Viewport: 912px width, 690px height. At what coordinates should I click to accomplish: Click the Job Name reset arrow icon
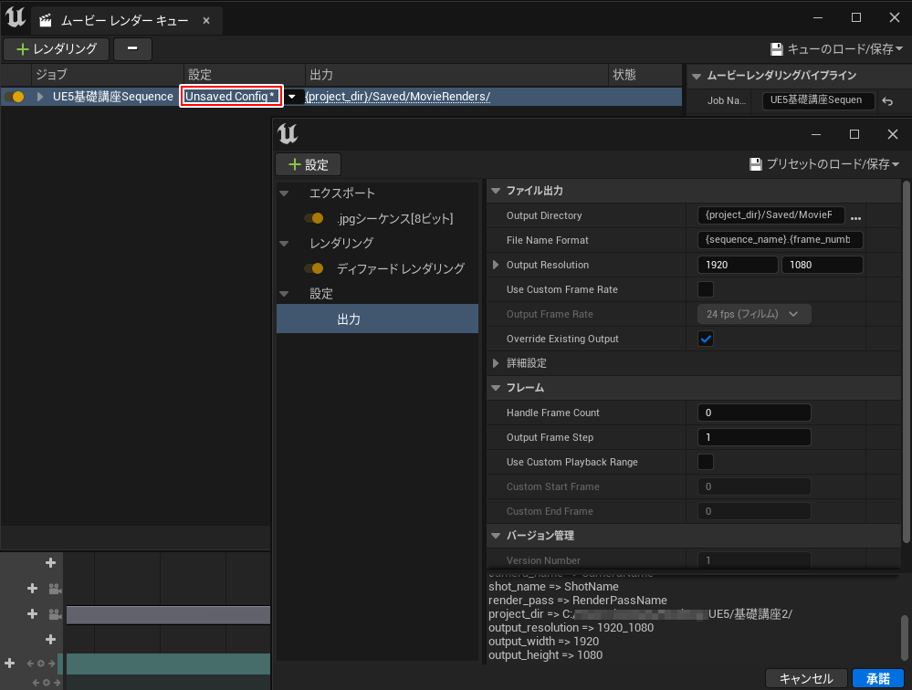(888, 101)
